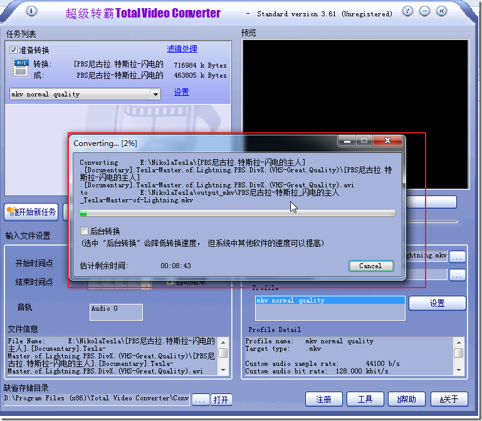
Task: Open the 设置 link in task list
Action: [181, 92]
